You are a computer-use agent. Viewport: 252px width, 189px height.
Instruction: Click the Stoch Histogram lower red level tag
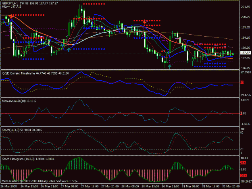click(x=244, y=176)
